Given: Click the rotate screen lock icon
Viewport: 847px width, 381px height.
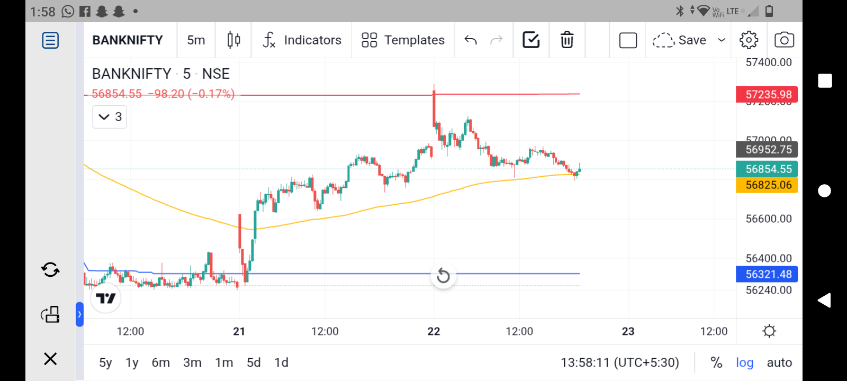Looking at the screenshot, I should (x=50, y=314).
